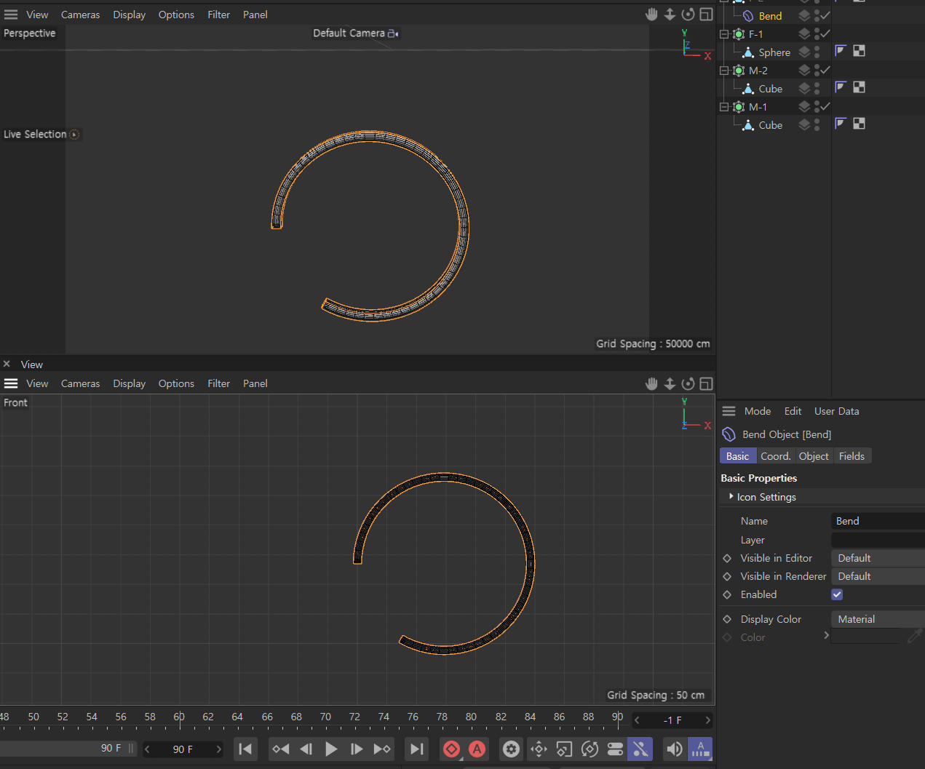
Task: Click the empty Layer field
Action: pos(878,540)
